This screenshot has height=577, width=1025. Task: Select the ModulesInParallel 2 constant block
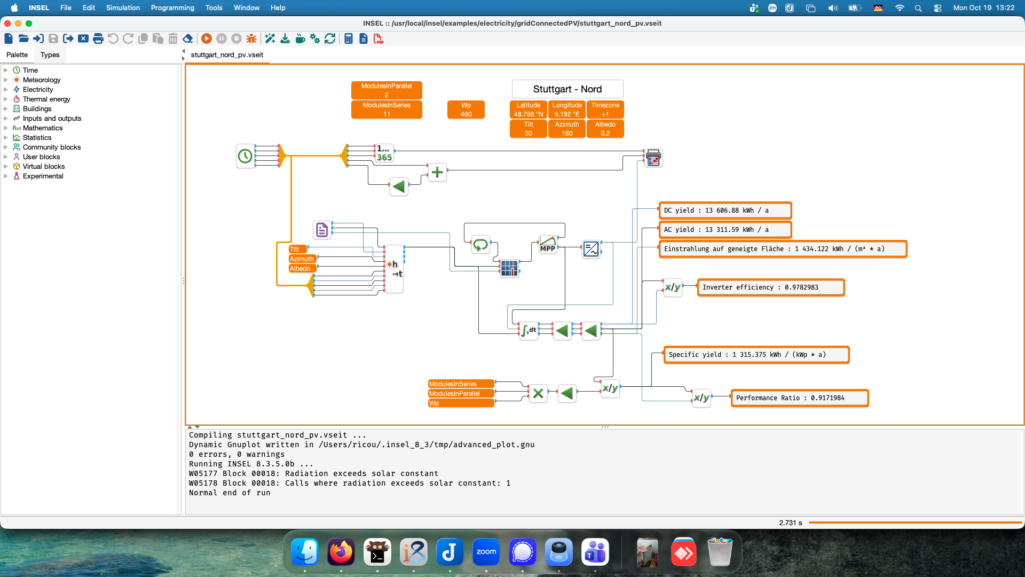[x=387, y=90]
